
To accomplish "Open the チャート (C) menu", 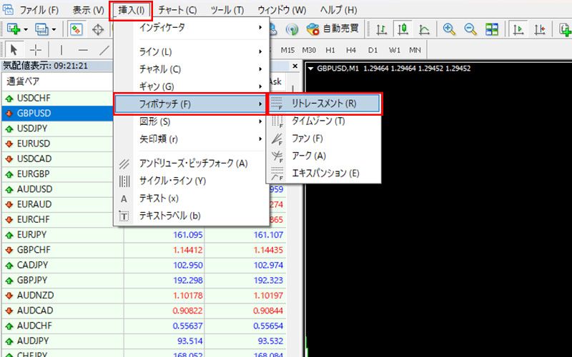I will (177, 10).
